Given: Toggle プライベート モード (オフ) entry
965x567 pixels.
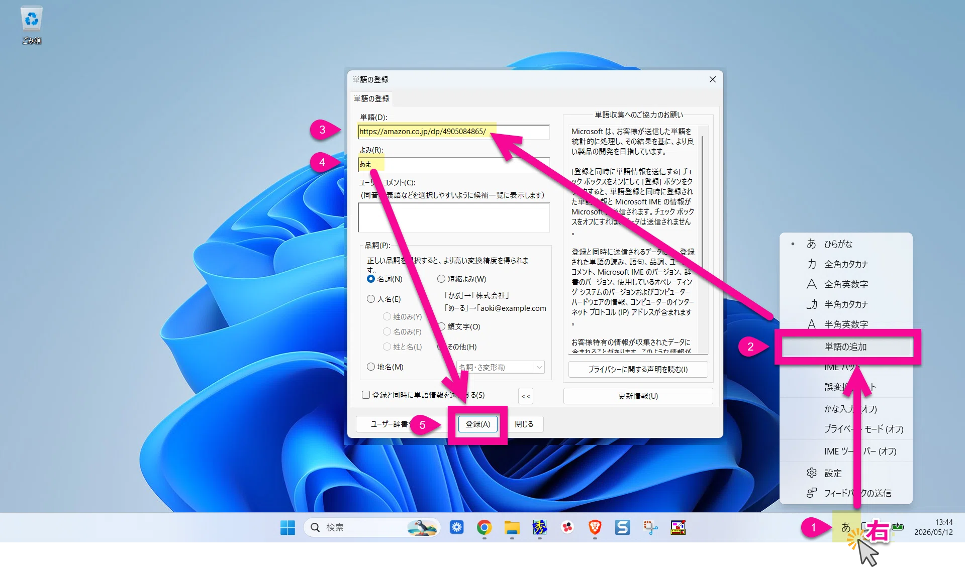Looking at the screenshot, I should click(846, 429).
